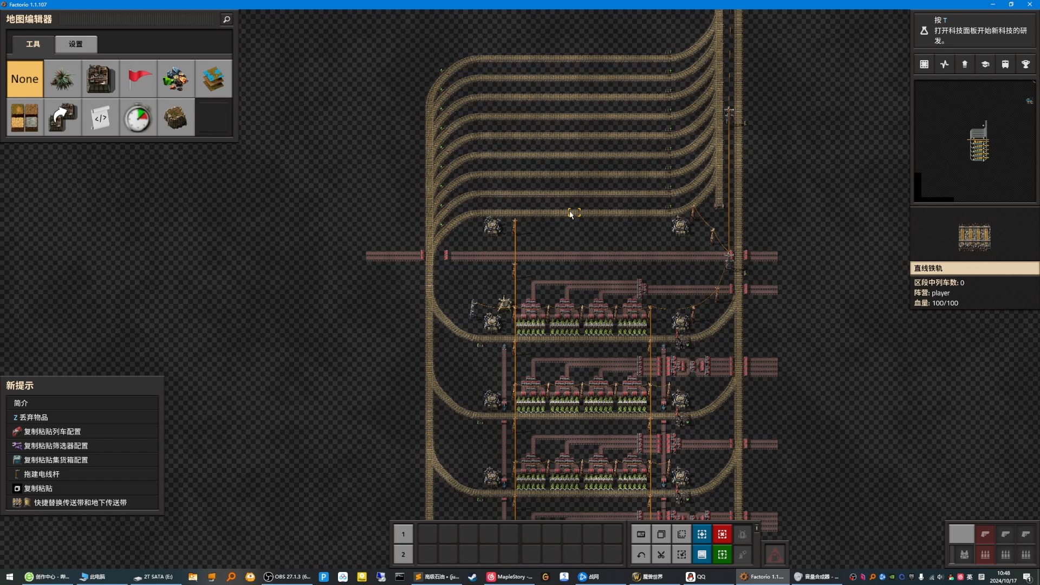Select the None tool in map editor

(25, 79)
